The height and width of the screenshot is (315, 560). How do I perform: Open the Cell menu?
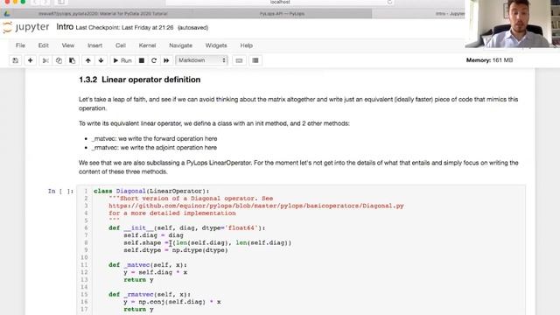click(121, 45)
